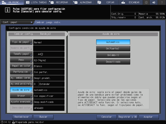Open the Perforación setting
The image size is (166, 124).
click(21, 72)
